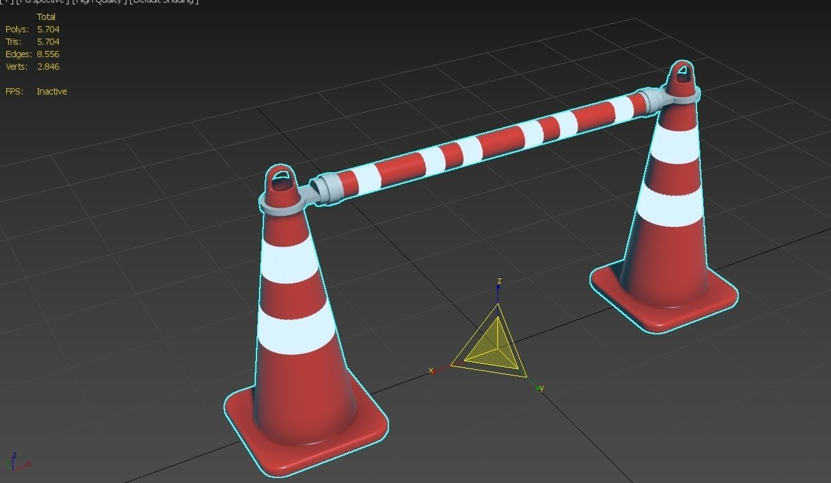Click the Z axis arrow of the move gizmo
Image resolution: width=831 pixels, height=483 pixels.
(499, 287)
